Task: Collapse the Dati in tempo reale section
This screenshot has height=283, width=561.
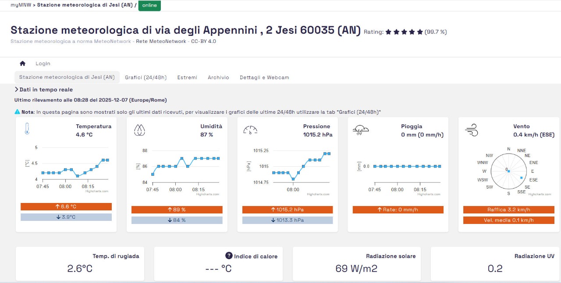Action: (17, 90)
